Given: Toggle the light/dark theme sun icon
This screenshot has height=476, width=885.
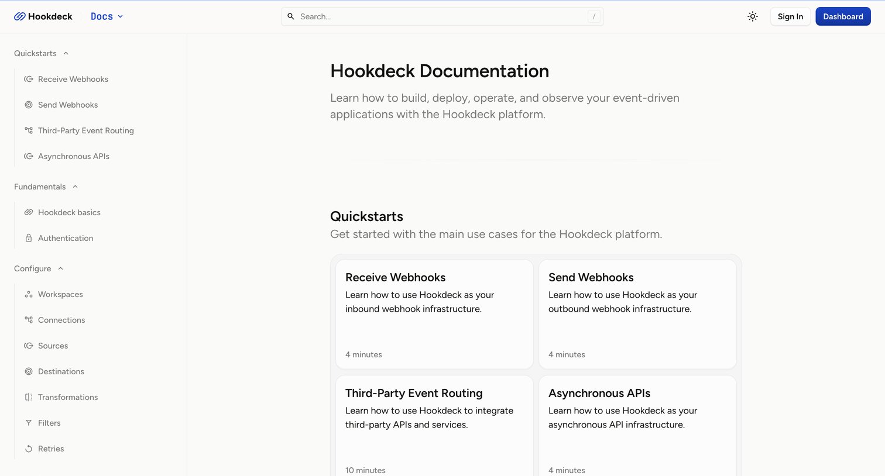Looking at the screenshot, I should tap(753, 16).
